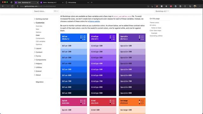Image resolution: width=203 pixels, height=114 pixels.
Task: Expand the Extend sidebar section
Action: (x=38, y=71)
